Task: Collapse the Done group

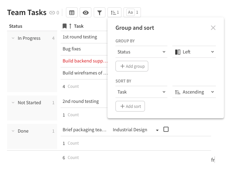Action: point(13,131)
